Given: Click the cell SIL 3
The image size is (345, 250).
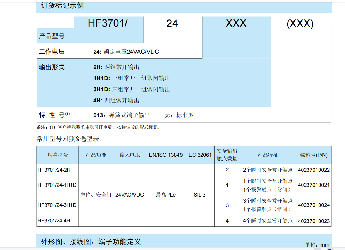Looking at the screenshot, I should coord(200,195).
